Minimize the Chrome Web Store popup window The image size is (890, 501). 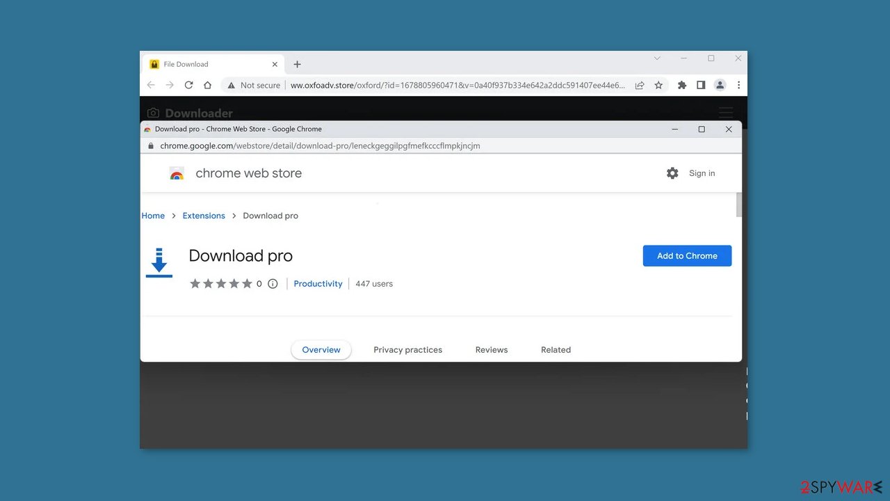[674, 129]
